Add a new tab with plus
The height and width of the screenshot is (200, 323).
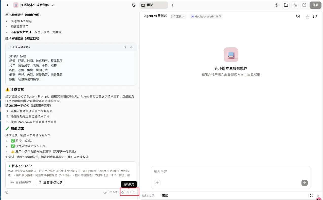[173, 5]
